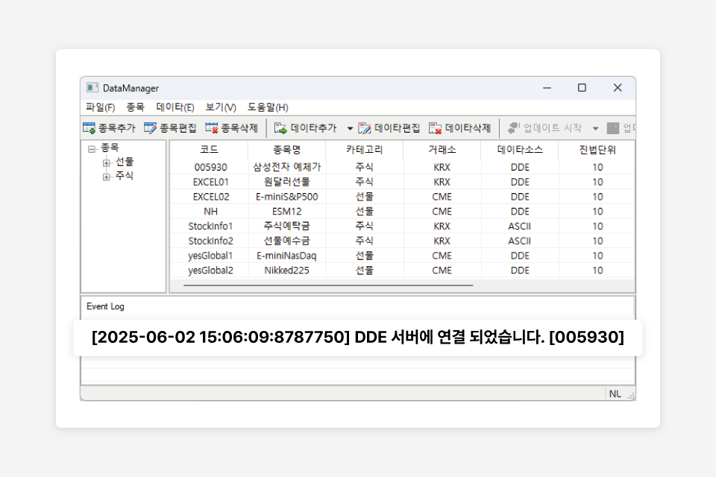716x477 pixels.
Task: Open the 데이타(E) menu
Action: (x=175, y=107)
